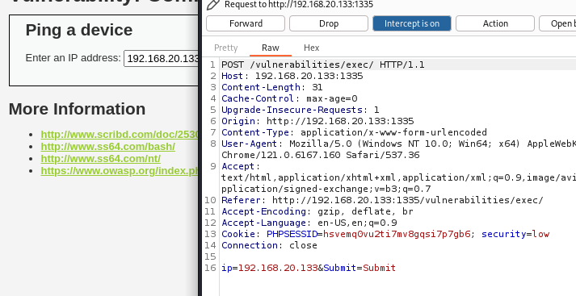This screenshot has height=296, width=576.
Task: Click the Accept-Language header line
Action: [309, 223]
